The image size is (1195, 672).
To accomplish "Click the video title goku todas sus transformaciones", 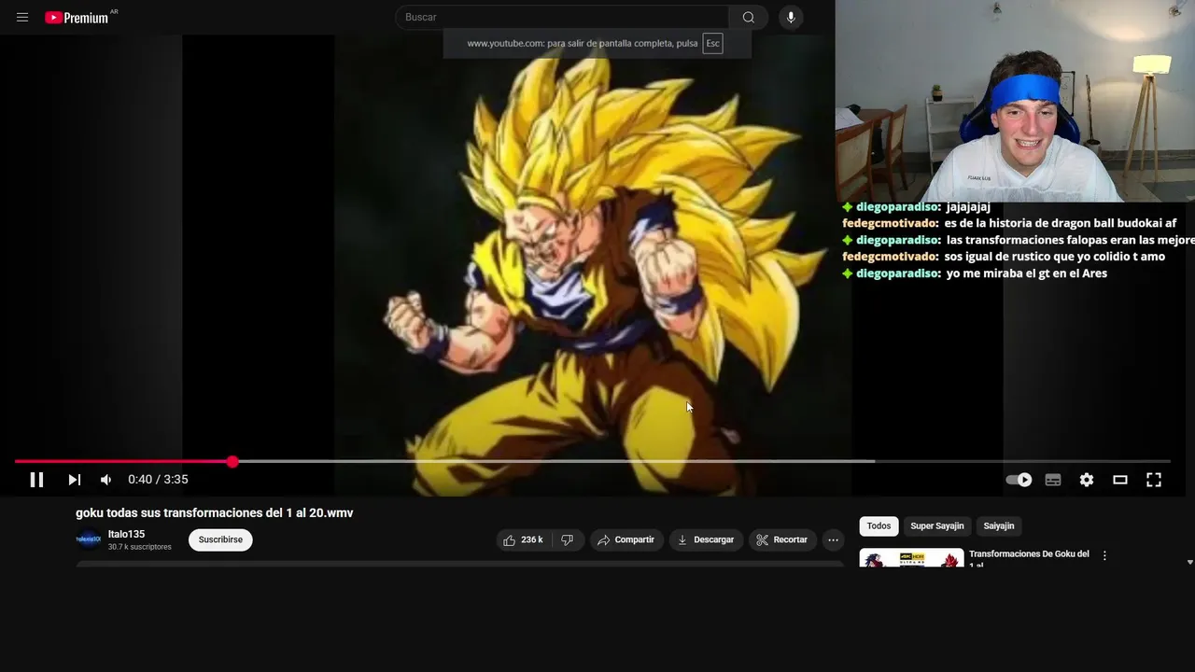I will (x=215, y=512).
